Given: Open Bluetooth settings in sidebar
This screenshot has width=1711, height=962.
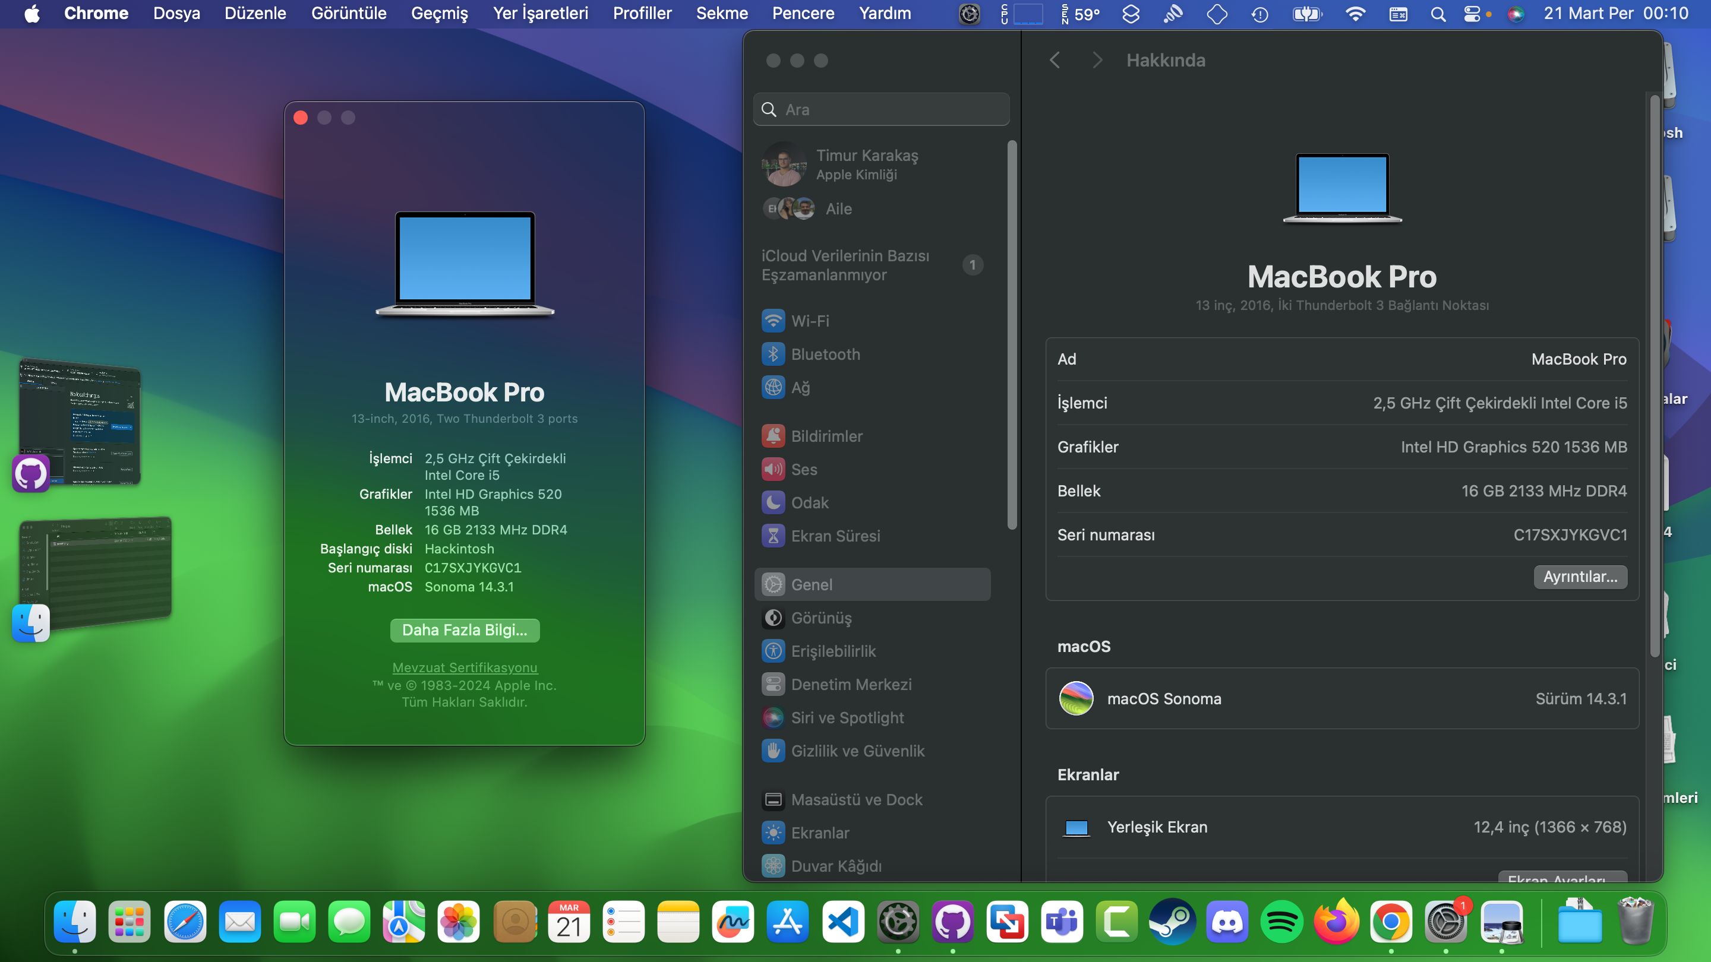Looking at the screenshot, I should (x=825, y=354).
